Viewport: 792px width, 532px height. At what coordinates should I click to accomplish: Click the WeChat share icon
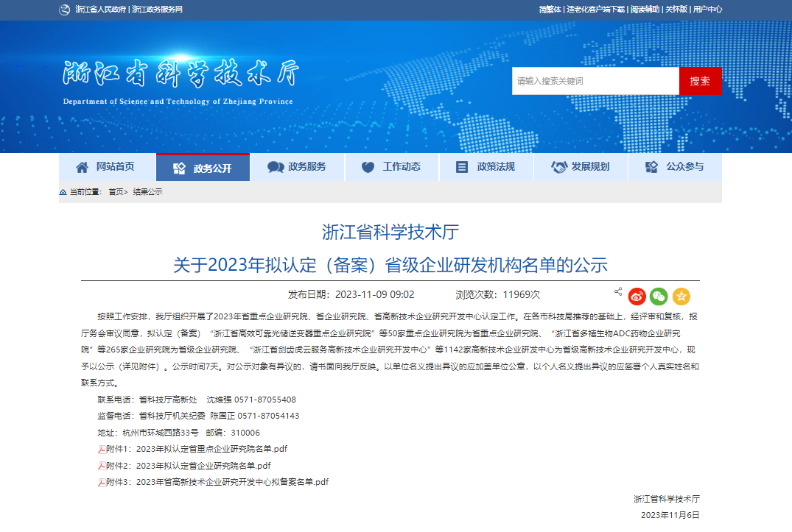pyautogui.click(x=659, y=297)
